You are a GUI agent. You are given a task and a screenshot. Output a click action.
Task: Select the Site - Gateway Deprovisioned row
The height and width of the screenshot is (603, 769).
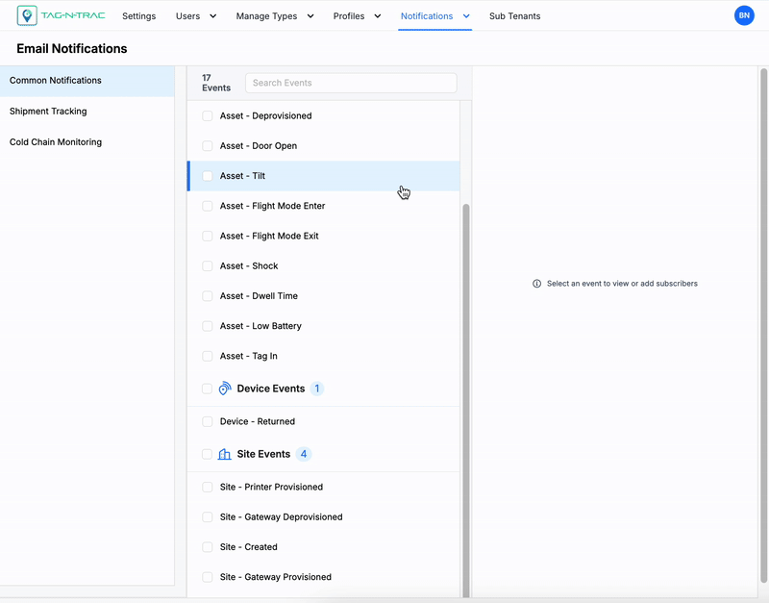point(324,517)
